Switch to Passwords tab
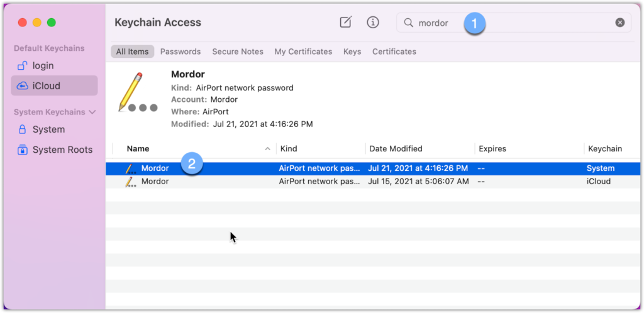Image resolution: width=644 pixels, height=313 pixels. [x=180, y=52]
